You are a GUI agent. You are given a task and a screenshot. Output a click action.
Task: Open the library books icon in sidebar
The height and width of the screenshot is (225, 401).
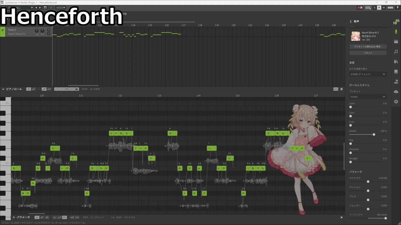click(x=396, y=62)
